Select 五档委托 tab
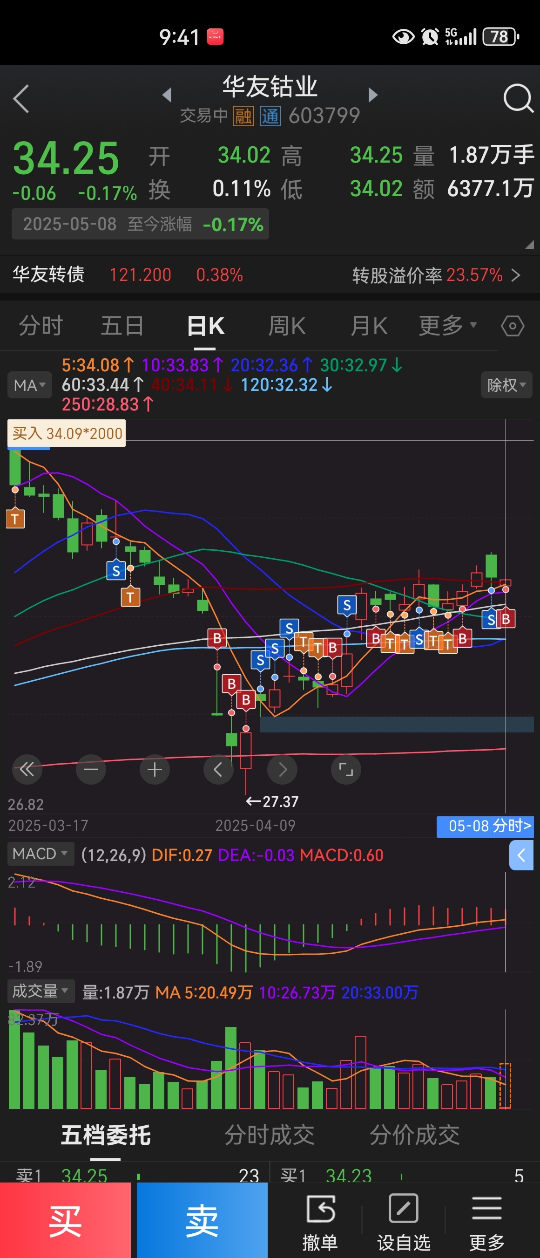Image resolution: width=540 pixels, height=1258 pixels. [x=106, y=1135]
